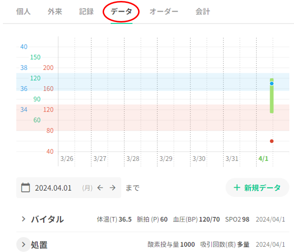Select the データ tab
294x252 pixels.
point(121,11)
